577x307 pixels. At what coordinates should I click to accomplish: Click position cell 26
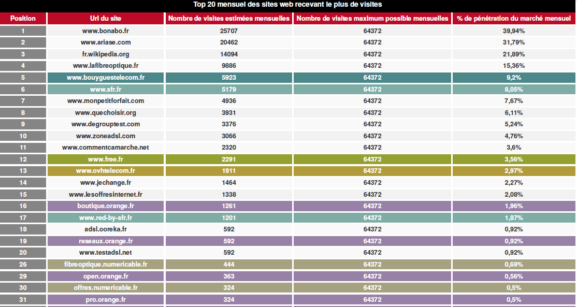(23, 265)
